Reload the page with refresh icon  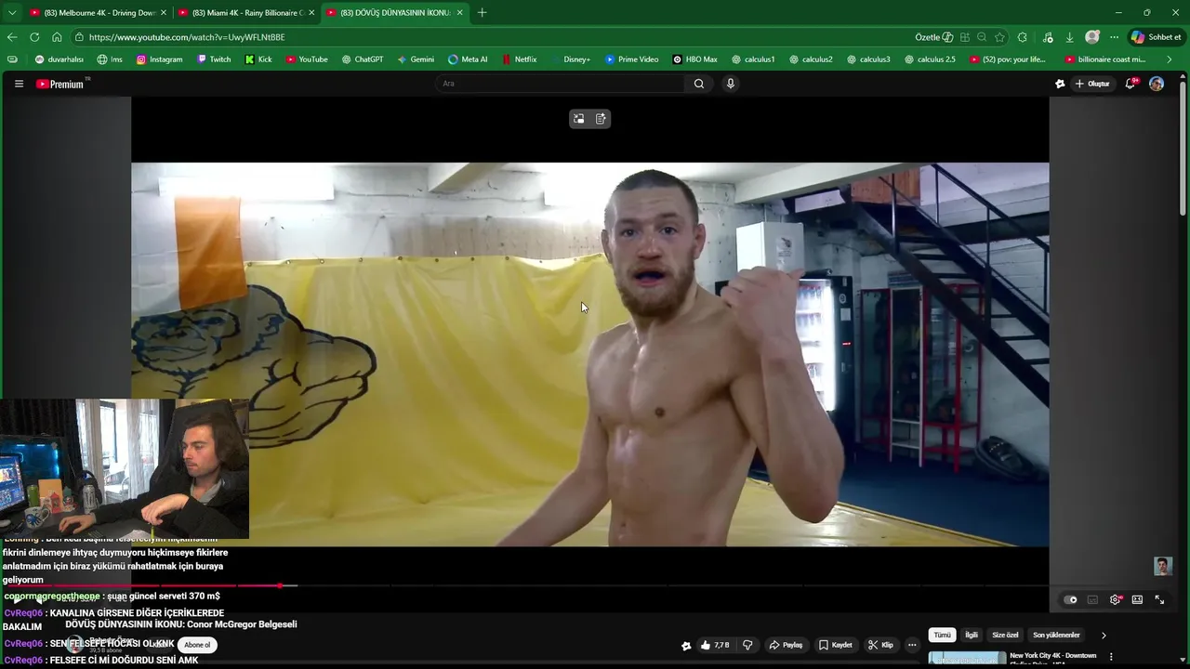pyautogui.click(x=34, y=37)
